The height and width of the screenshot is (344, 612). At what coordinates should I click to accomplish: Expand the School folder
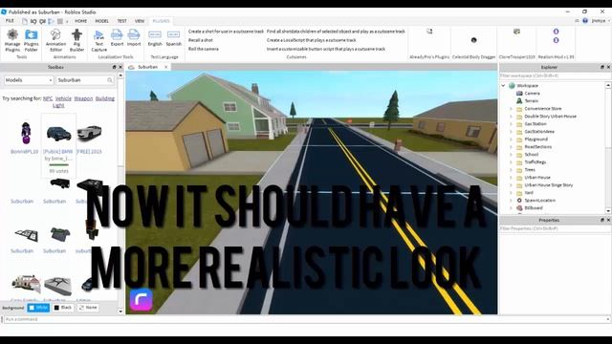(x=511, y=155)
